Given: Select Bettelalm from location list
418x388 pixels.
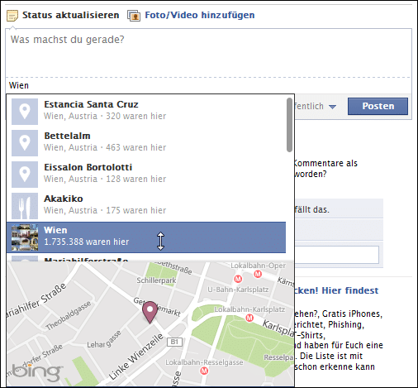Looking at the screenshot, I should point(146,143).
